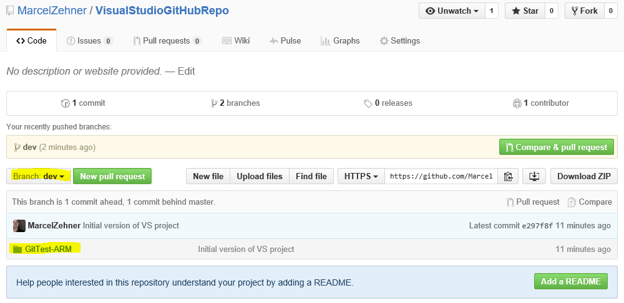Image resolution: width=624 pixels, height=303 pixels.
Task: Open the HTTPS protocol dropdown
Action: click(361, 177)
